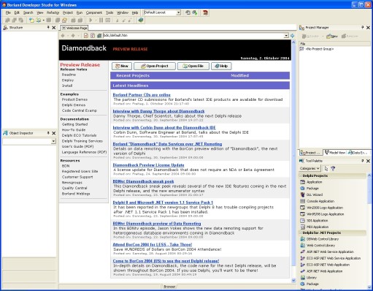Open the Default Layout dropdown

pos(179,12)
